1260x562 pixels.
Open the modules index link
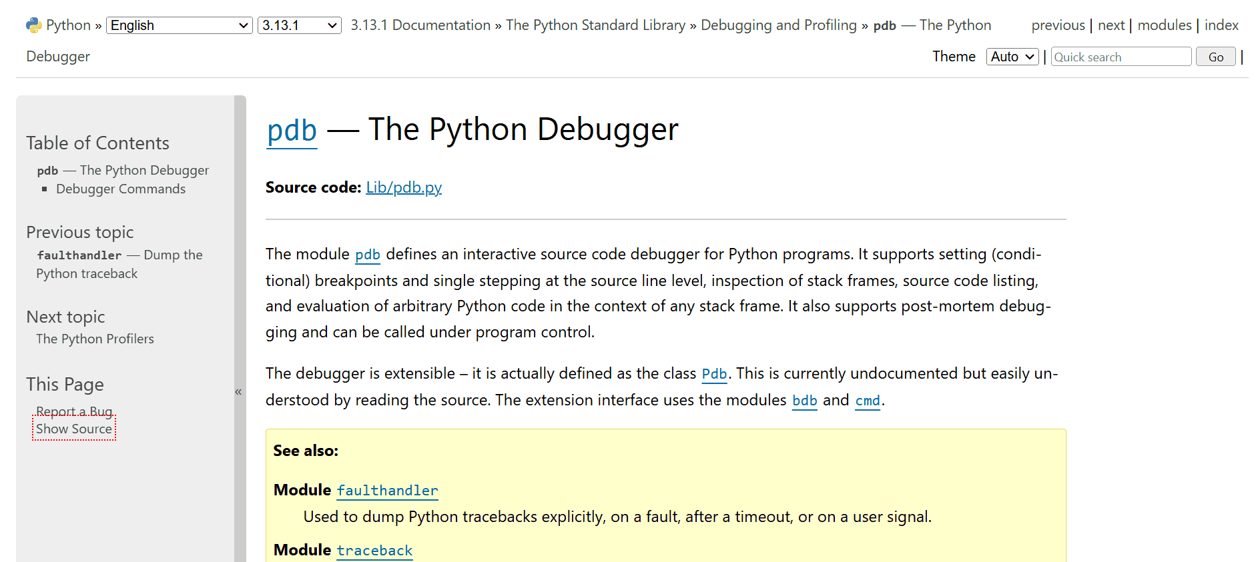coord(1164,25)
